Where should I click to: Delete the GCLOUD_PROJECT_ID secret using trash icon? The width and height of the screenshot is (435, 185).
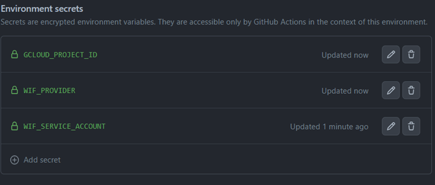pyautogui.click(x=411, y=55)
